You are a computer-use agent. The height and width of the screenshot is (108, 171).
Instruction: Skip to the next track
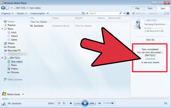pyautogui.click(x=92, y=103)
